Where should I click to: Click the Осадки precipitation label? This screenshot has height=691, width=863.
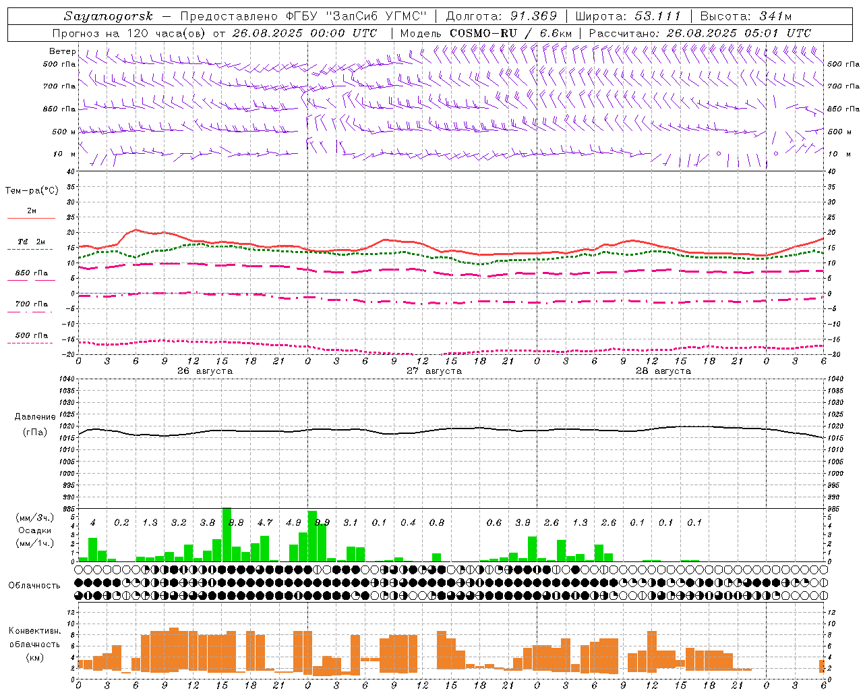pos(34,531)
